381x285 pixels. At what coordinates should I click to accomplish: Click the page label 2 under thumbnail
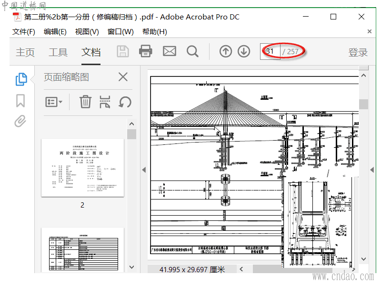pyautogui.click(x=82, y=205)
